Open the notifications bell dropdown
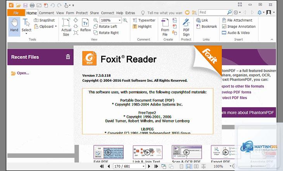This screenshot has width=283, height=171. (x=261, y=12)
